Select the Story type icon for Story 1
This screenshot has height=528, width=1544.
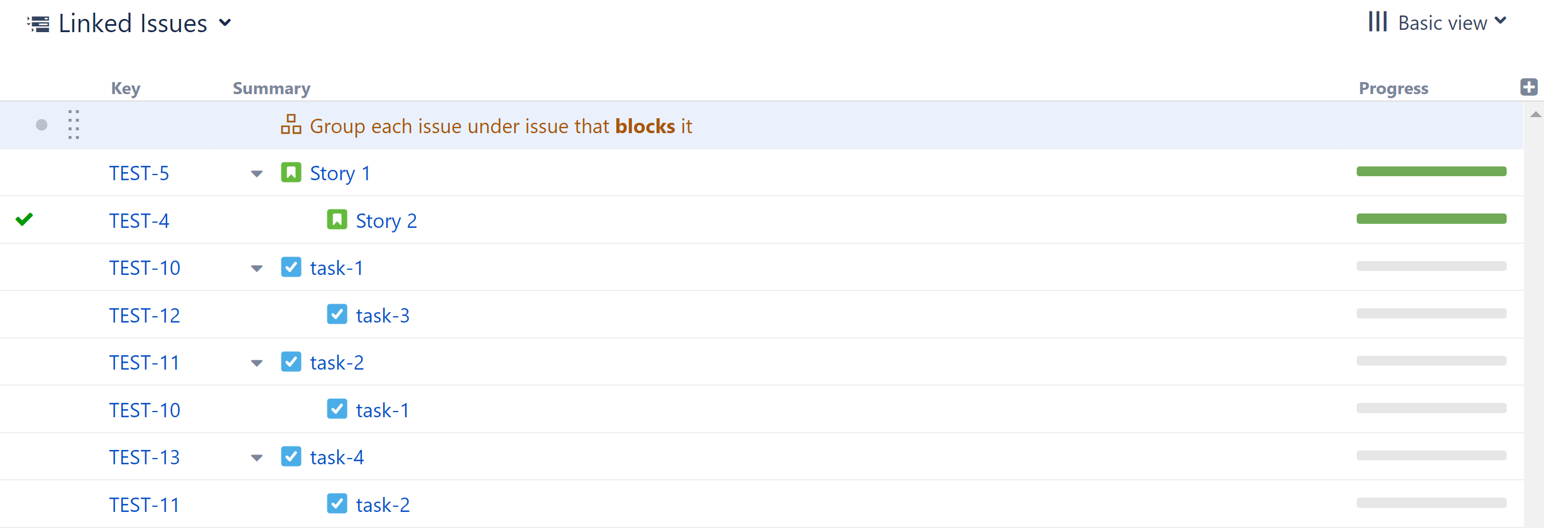coord(291,172)
